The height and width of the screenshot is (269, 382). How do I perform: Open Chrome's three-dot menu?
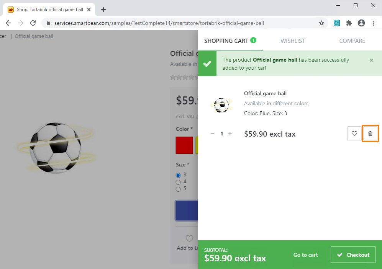[374, 23]
